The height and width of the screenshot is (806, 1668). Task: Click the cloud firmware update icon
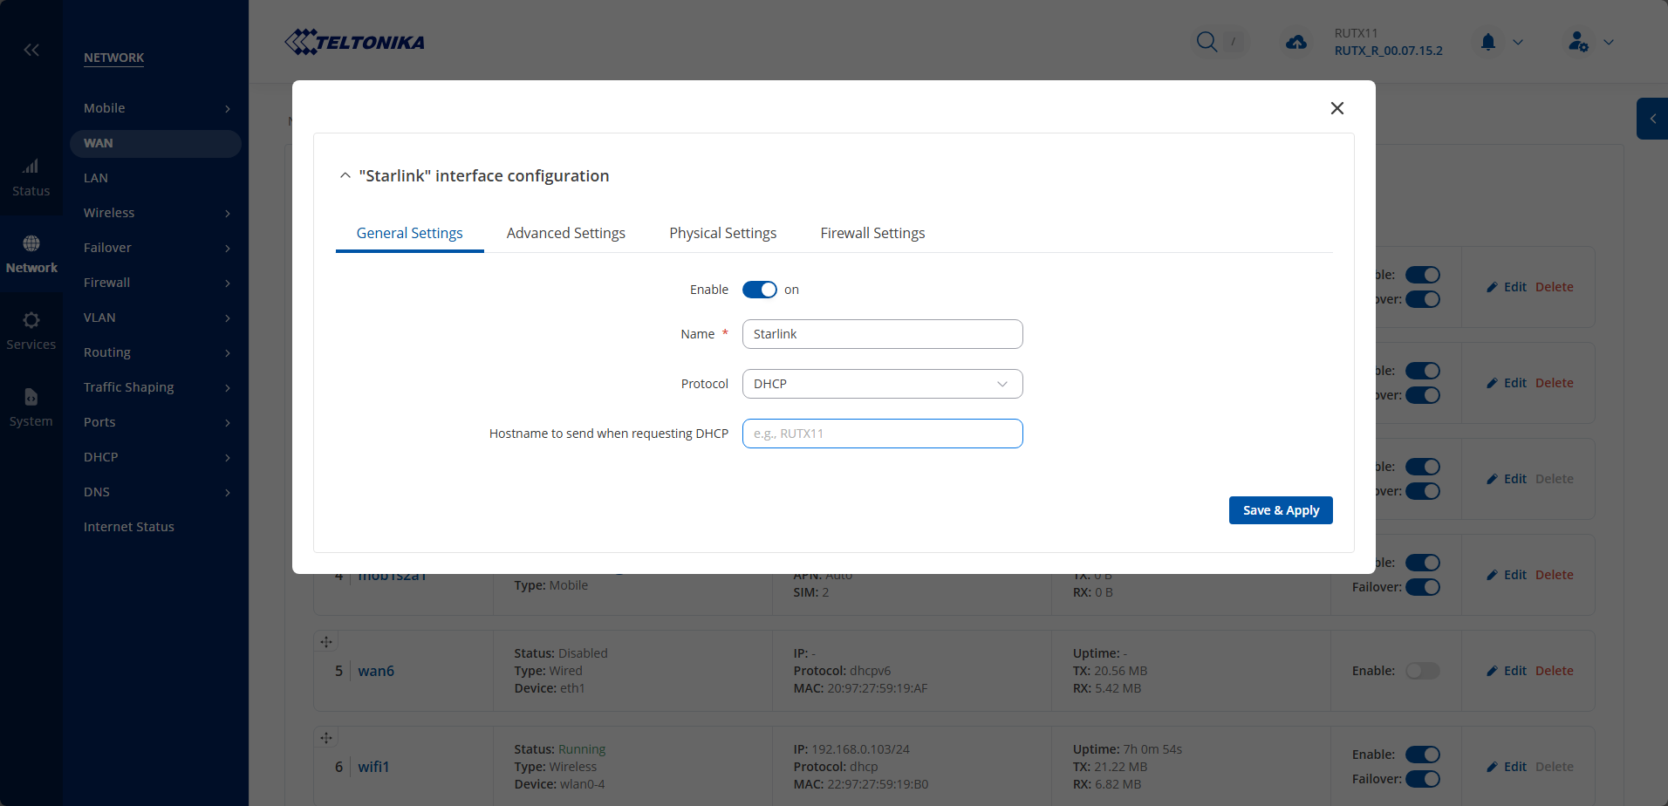tap(1296, 42)
